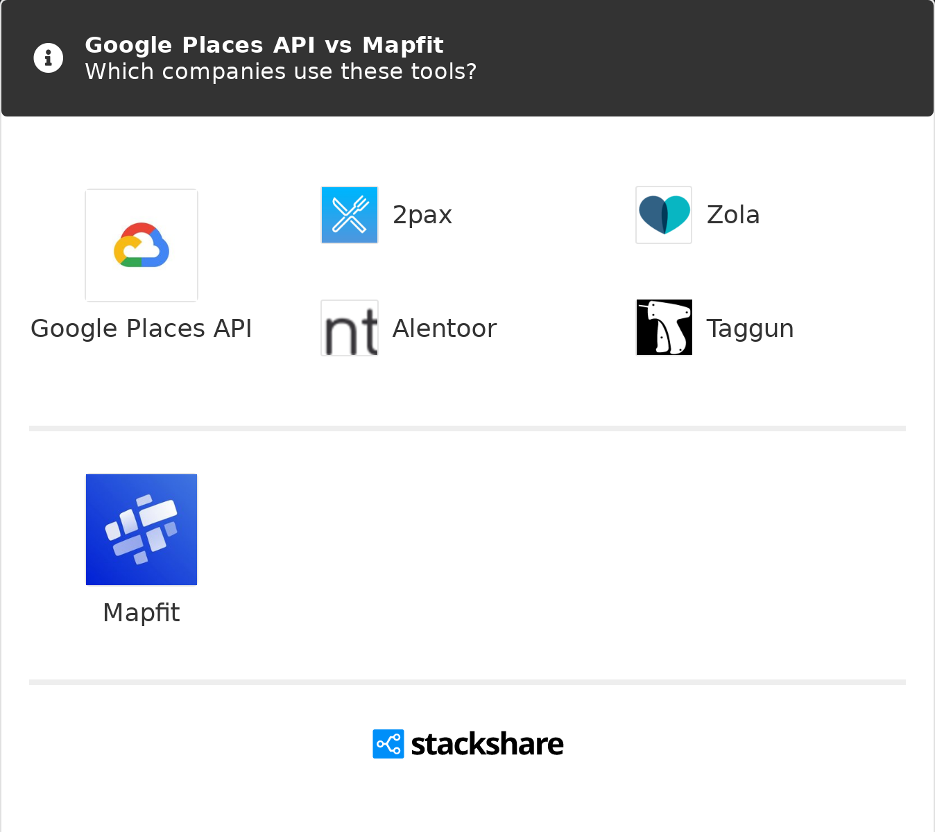The width and height of the screenshot is (935, 832).
Task: Open the Mapfit text label
Action: 141,613
